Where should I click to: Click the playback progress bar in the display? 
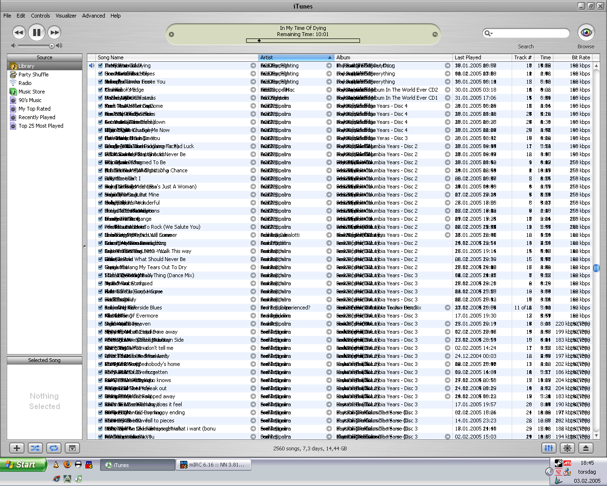pos(303,40)
